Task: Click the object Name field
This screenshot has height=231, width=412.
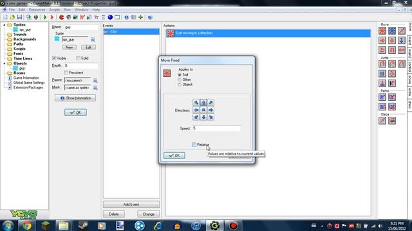Action: point(81,27)
